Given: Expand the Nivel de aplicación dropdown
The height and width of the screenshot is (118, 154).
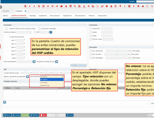Looking at the screenshot, I should click(25, 62).
